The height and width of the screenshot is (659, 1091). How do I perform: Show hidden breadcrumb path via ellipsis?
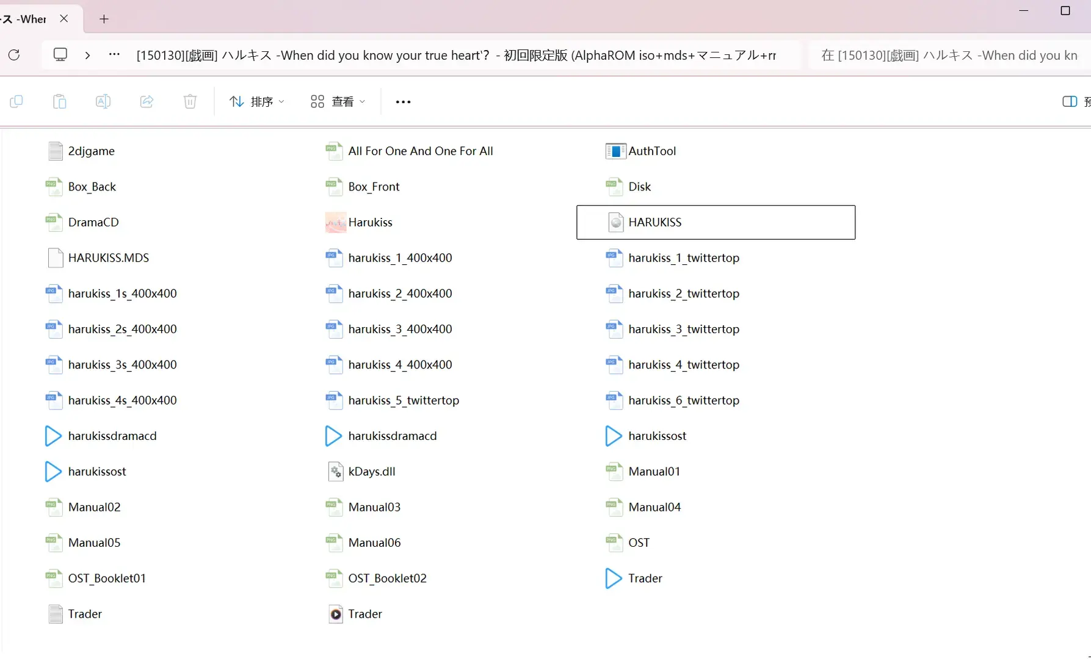[x=114, y=54]
